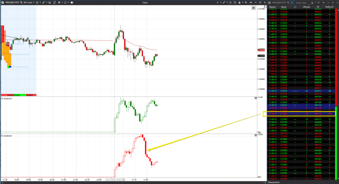Click the columns panel icon in chart toolbar
Image resolution: width=339 pixels, height=184 pixels.
click(x=72, y=2)
